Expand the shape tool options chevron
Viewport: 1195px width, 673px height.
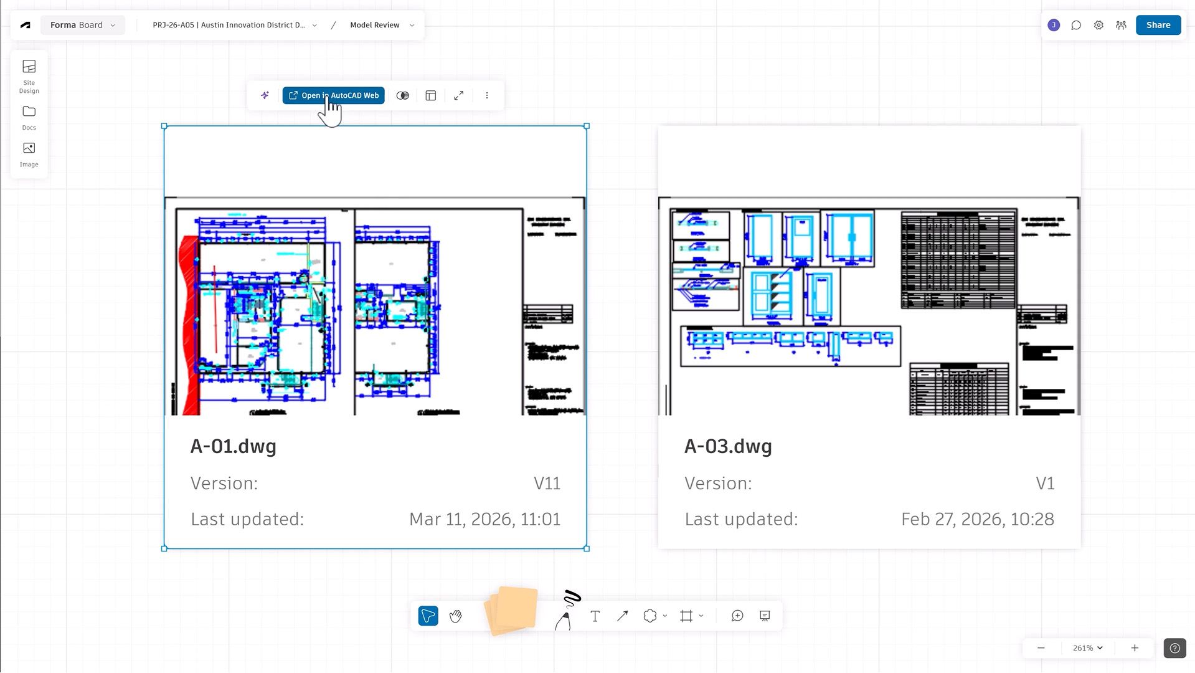[x=665, y=616]
